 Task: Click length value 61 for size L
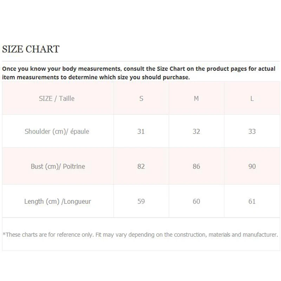(x=252, y=201)
